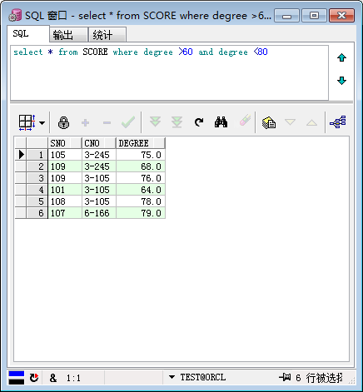363x392 pixels.
Task: Click the clear record eraser icon
Action: point(245,120)
